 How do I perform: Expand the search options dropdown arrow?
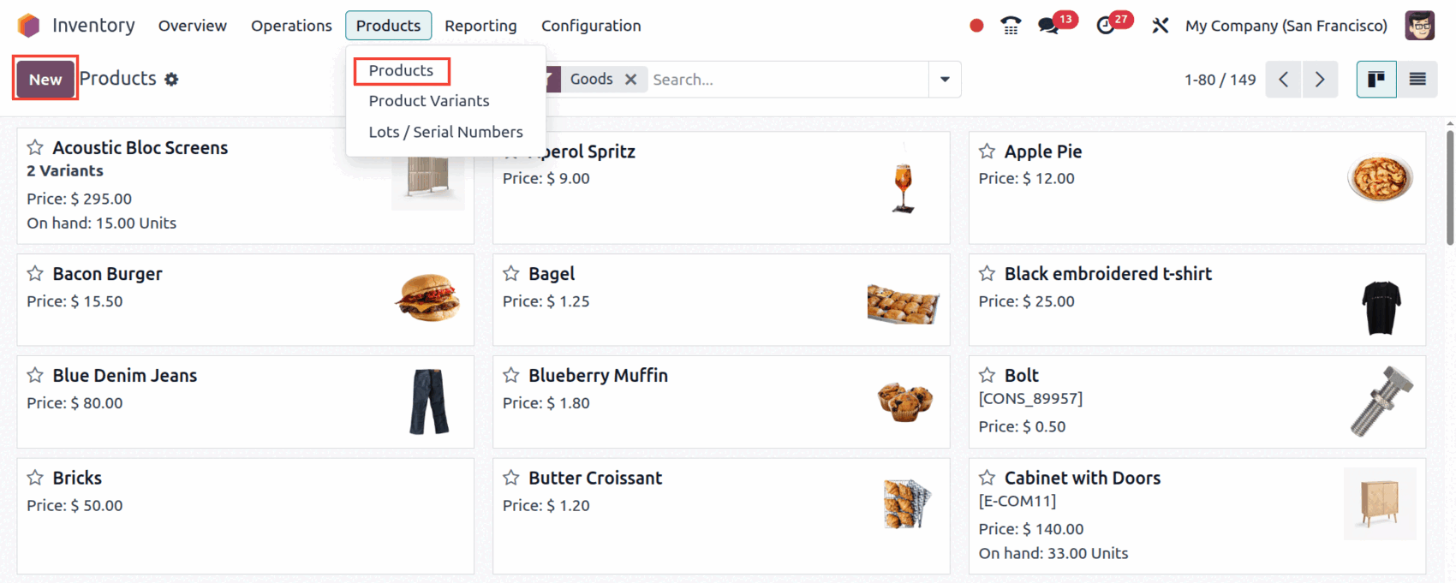coord(945,80)
